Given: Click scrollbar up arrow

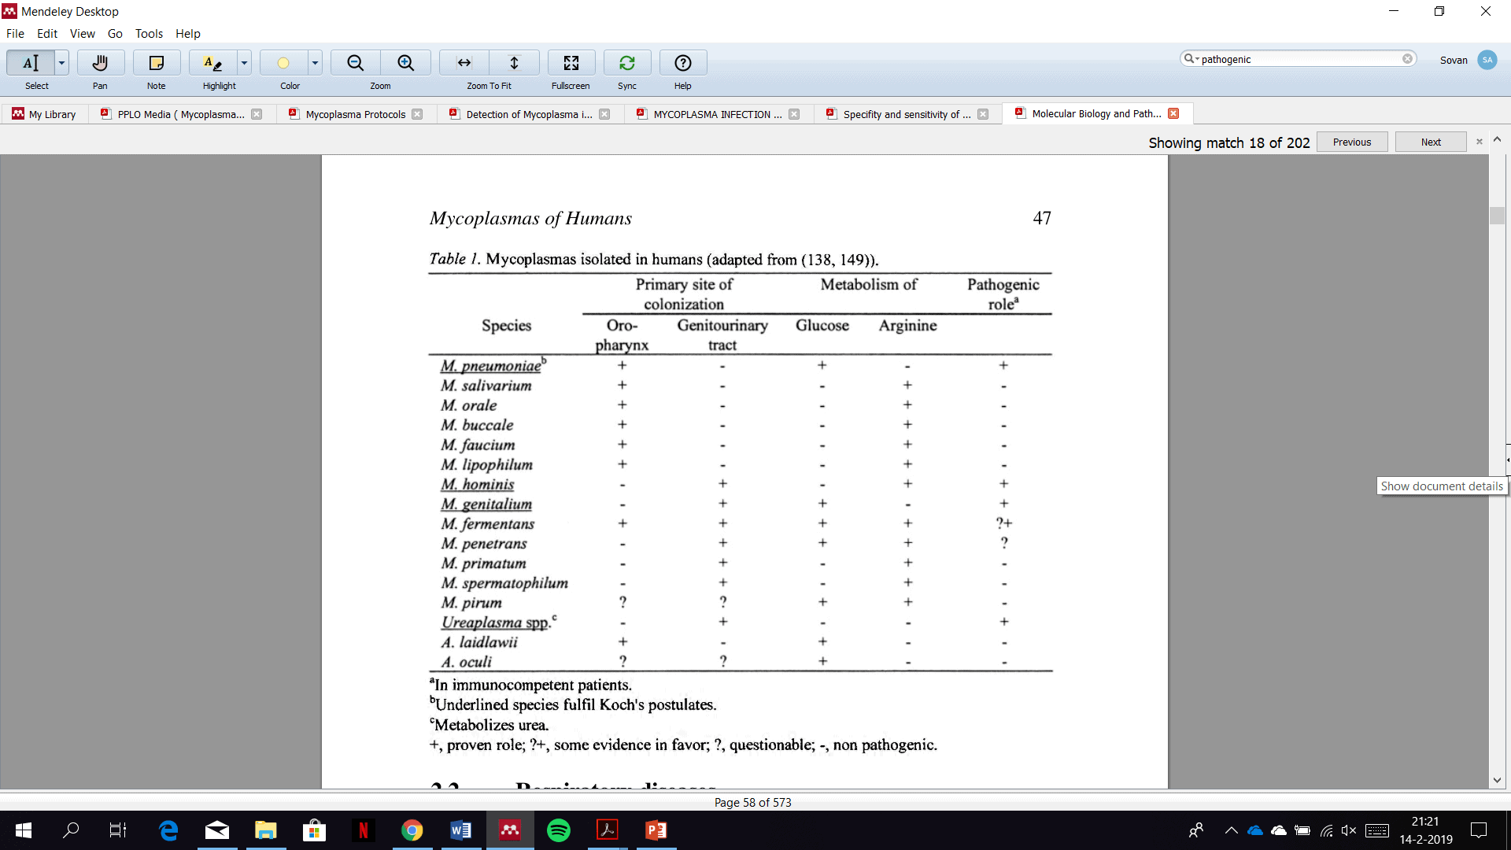Looking at the screenshot, I should coord(1497,139).
